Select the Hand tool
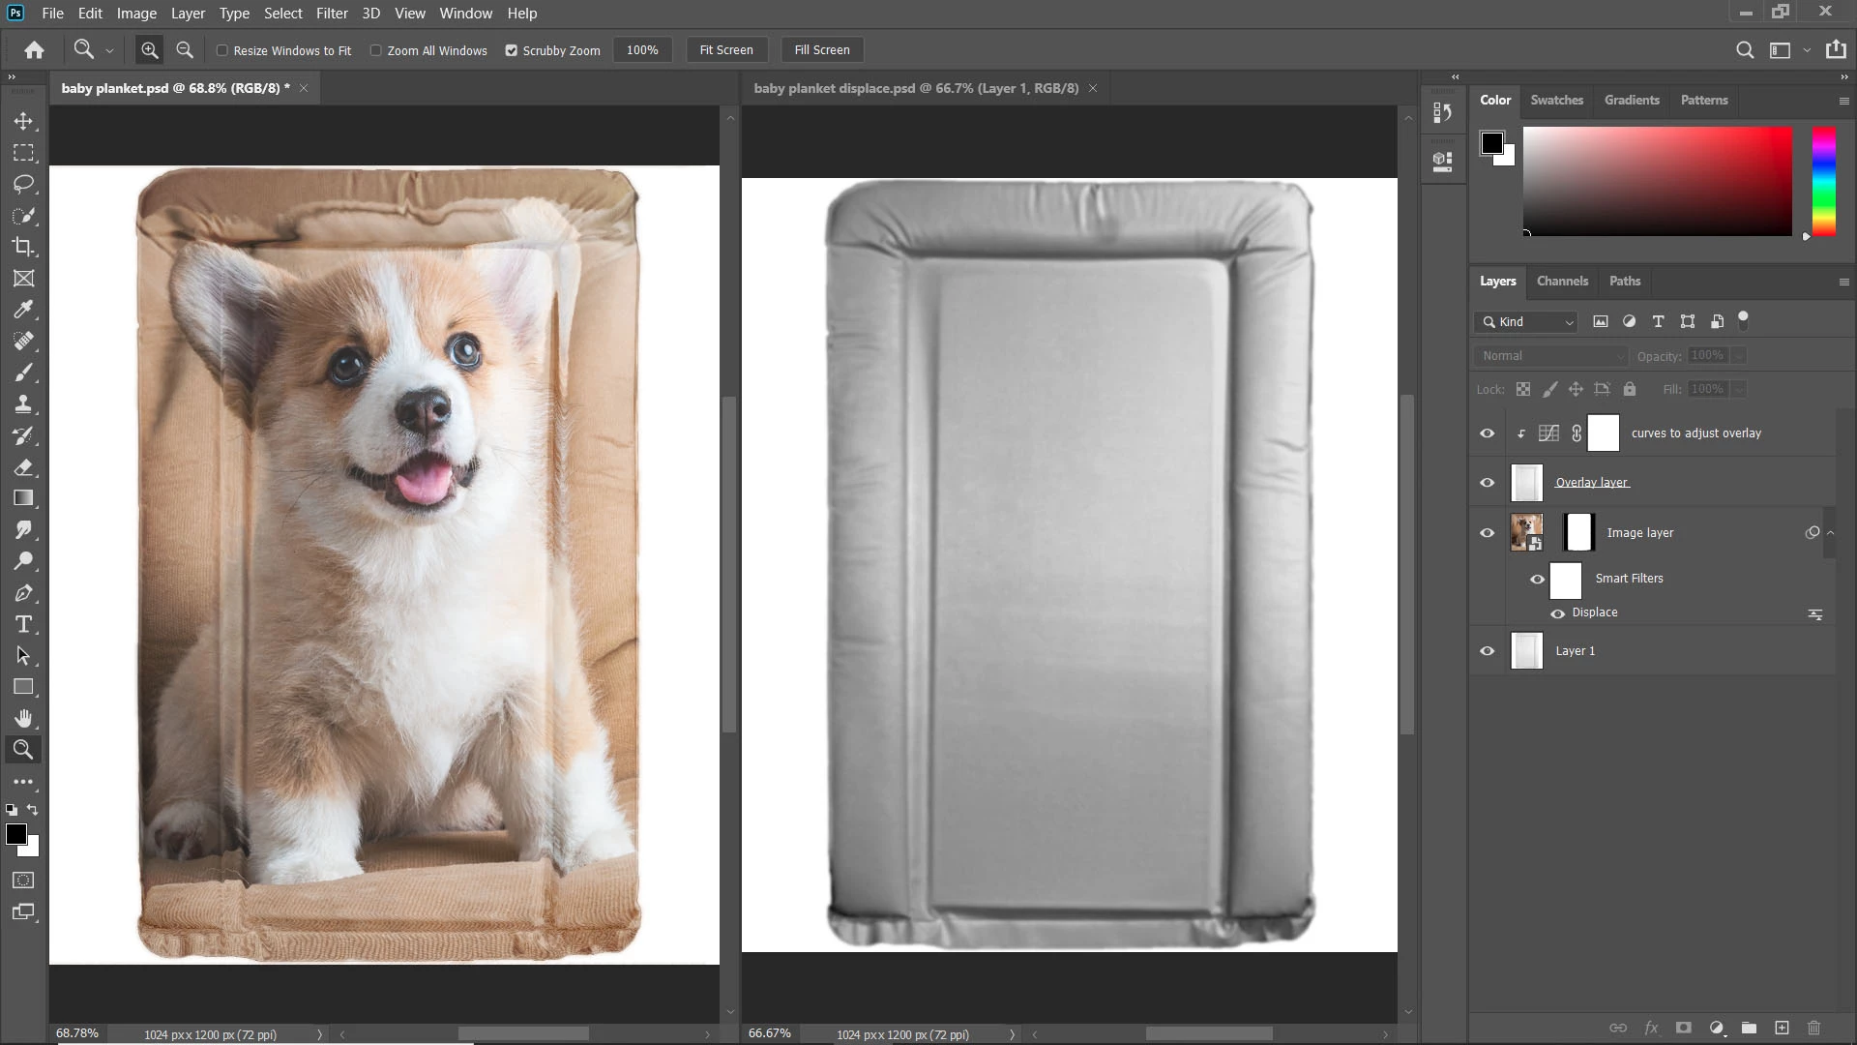 coord(23,718)
